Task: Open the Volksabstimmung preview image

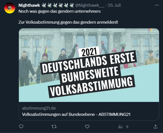Action: tap(89, 65)
